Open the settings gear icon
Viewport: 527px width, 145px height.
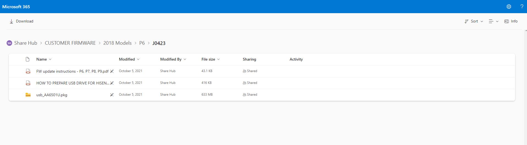[509, 7]
